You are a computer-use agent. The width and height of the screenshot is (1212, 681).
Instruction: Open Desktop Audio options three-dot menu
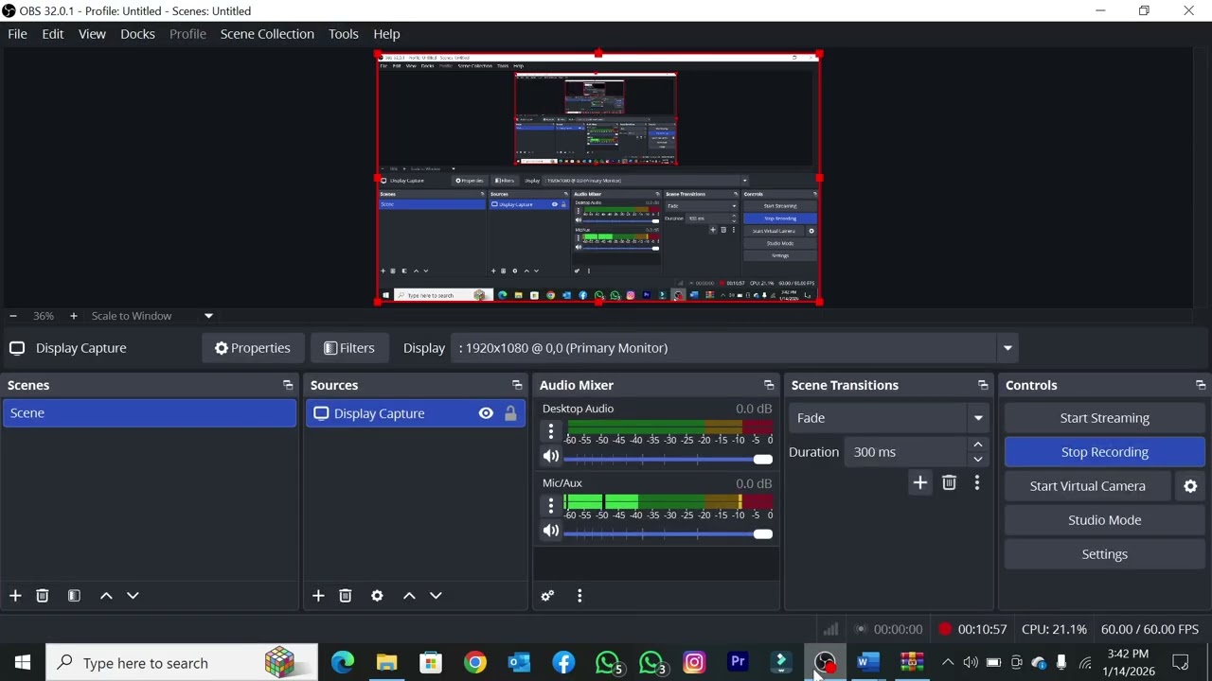pyautogui.click(x=551, y=432)
